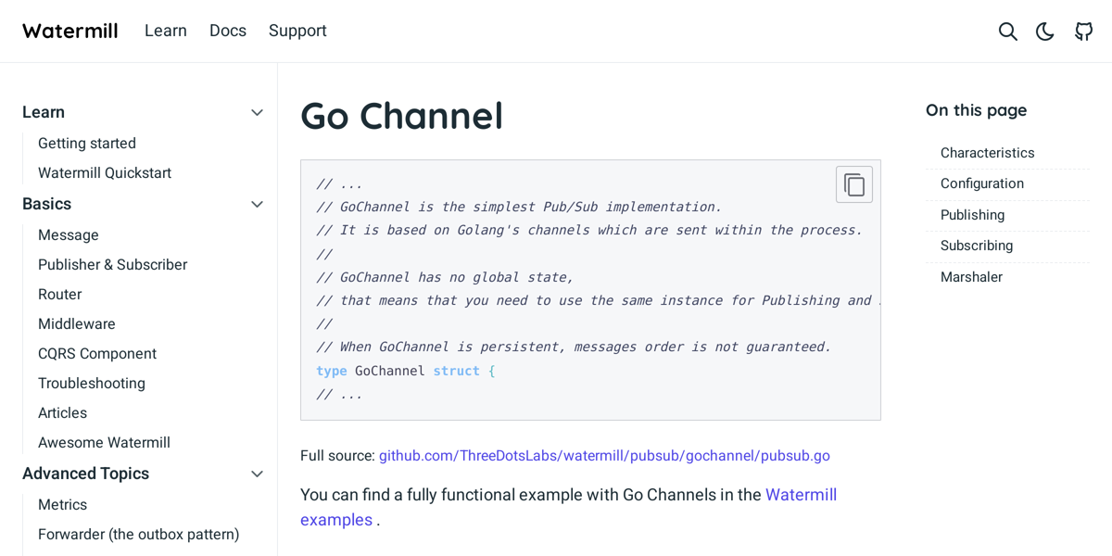1112x556 pixels.
Task: Open the GitHub repository icon
Action: coord(1083,31)
